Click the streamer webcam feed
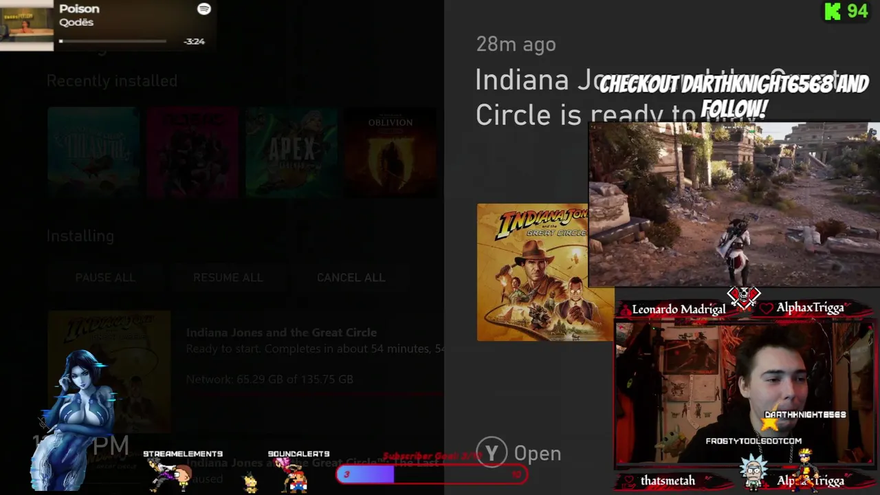Image resolution: width=880 pixels, height=495 pixels. click(744, 393)
